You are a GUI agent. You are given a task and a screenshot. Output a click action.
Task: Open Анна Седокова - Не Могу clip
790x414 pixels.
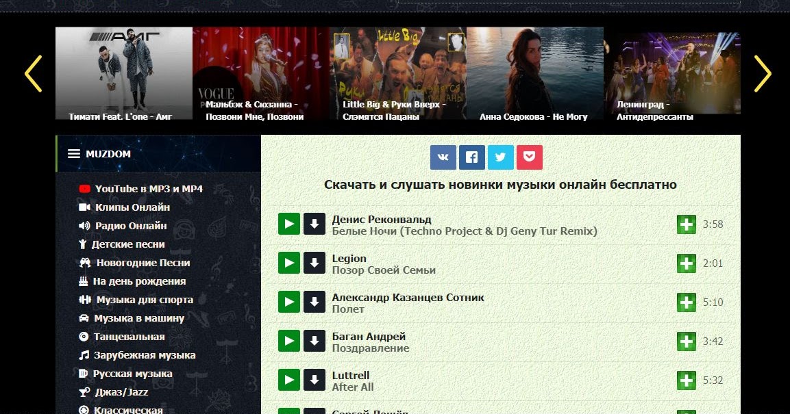click(535, 73)
